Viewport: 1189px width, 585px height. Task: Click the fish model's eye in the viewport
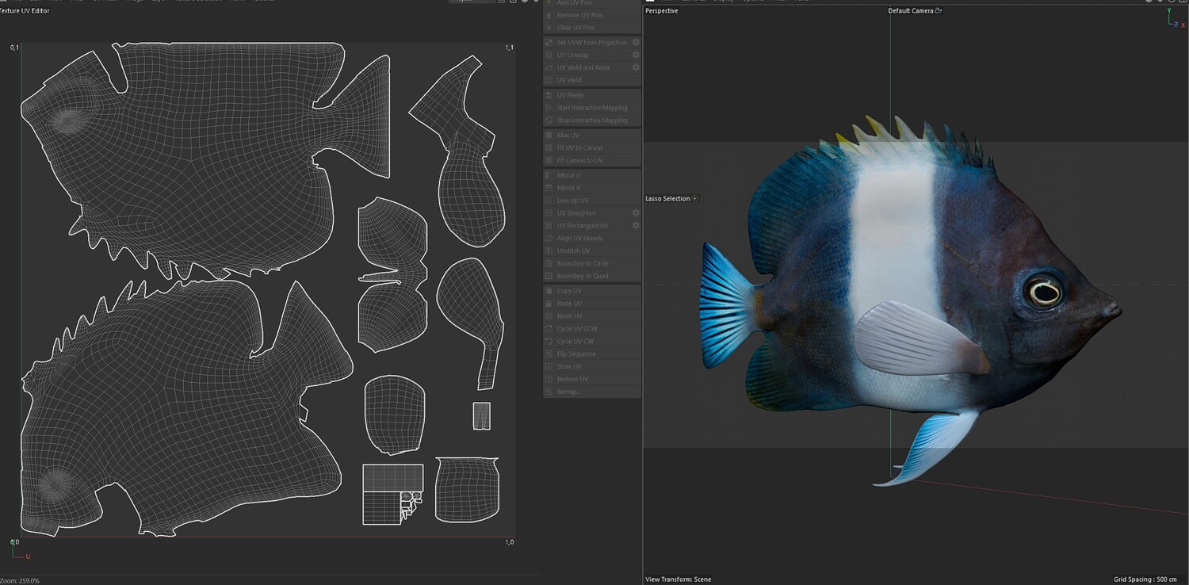[1043, 292]
